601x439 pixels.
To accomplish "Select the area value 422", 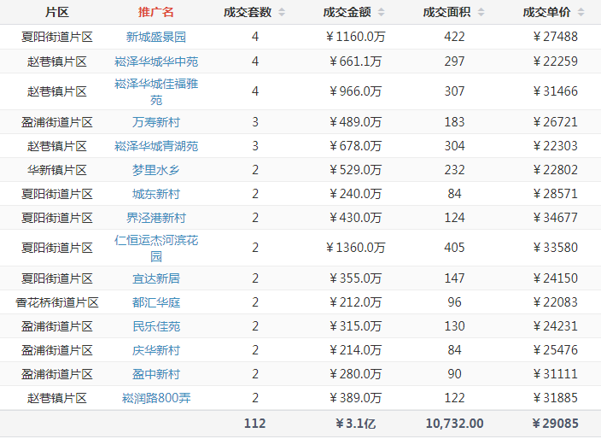I will click(x=454, y=37).
